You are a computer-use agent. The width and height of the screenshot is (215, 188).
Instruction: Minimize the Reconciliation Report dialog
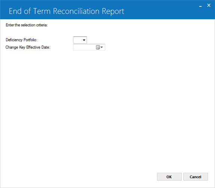pos(200,6)
